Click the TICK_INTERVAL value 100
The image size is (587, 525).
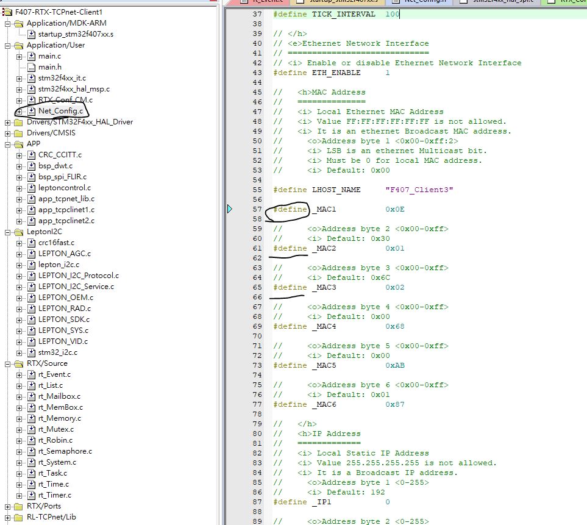(x=393, y=14)
